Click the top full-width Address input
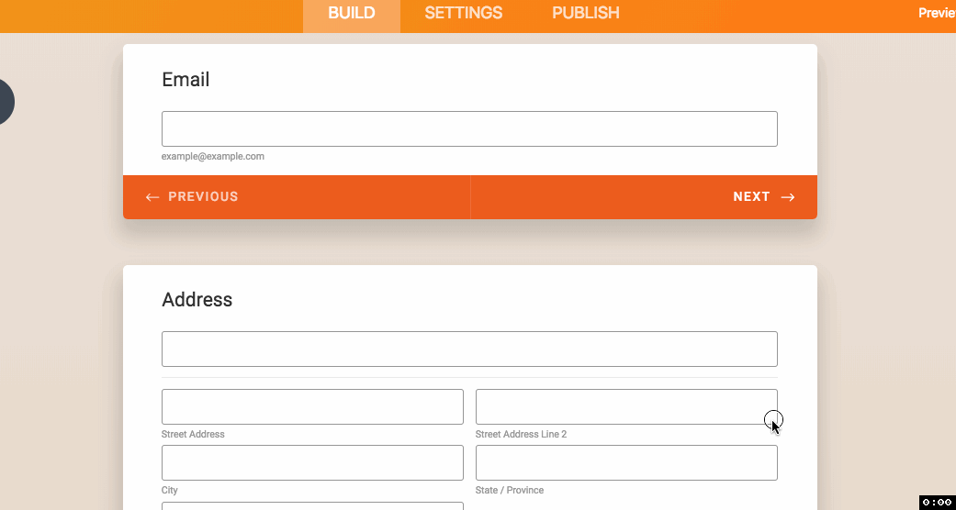The image size is (956, 510). (469, 349)
